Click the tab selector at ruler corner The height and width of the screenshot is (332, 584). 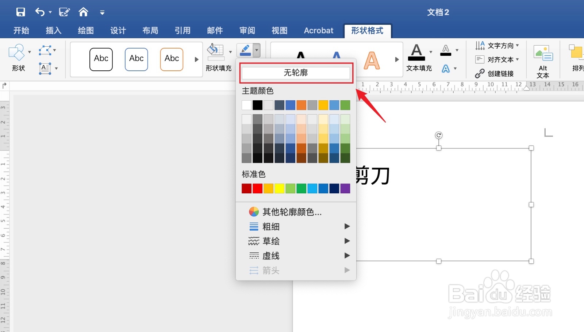point(4,86)
